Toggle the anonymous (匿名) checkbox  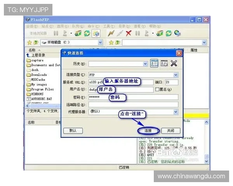pos(157,89)
